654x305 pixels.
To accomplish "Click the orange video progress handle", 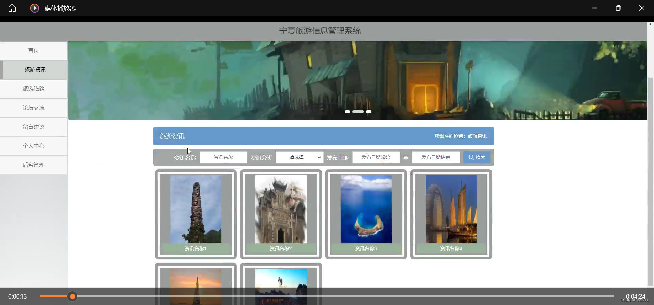I will [72, 296].
